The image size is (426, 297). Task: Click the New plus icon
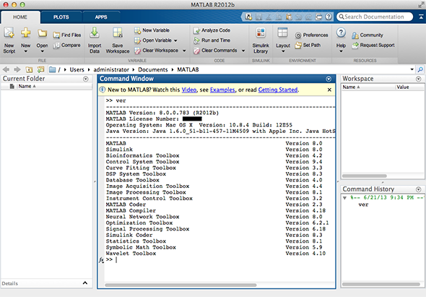(25, 33)
